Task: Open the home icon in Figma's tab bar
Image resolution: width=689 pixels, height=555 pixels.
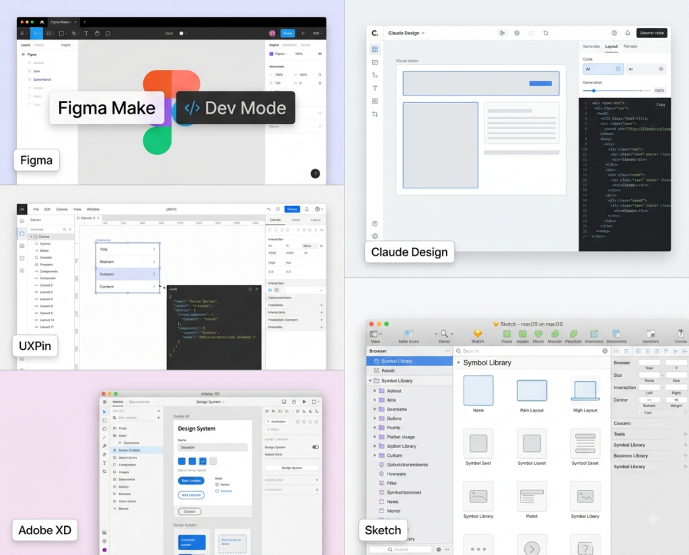Action: (x=42, y=22)
